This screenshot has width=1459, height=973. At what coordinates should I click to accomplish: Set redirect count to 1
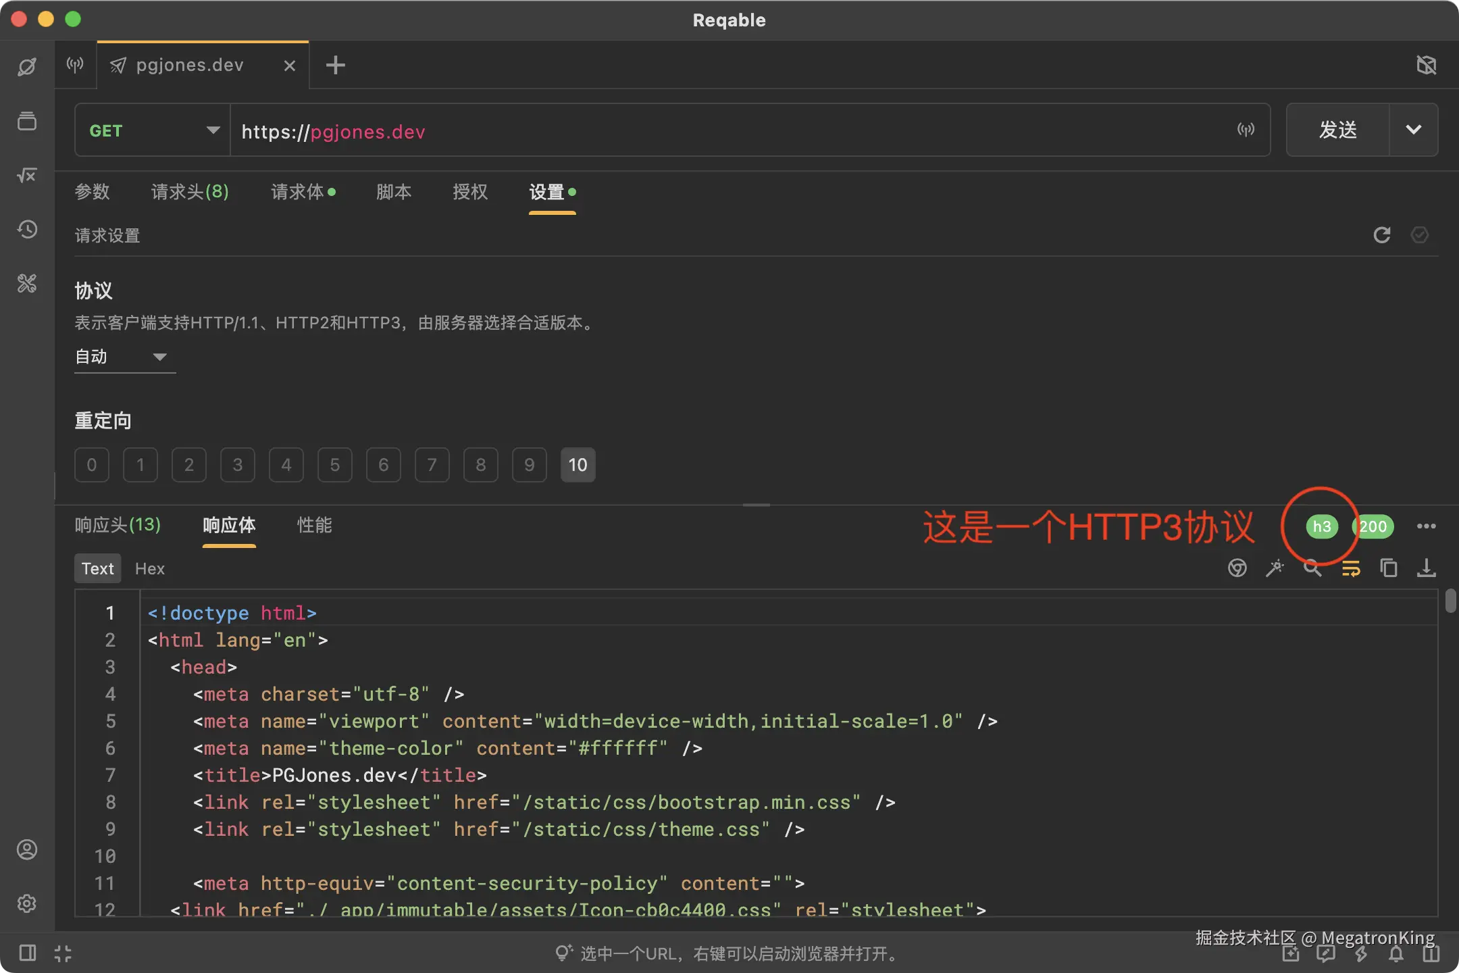140,465
